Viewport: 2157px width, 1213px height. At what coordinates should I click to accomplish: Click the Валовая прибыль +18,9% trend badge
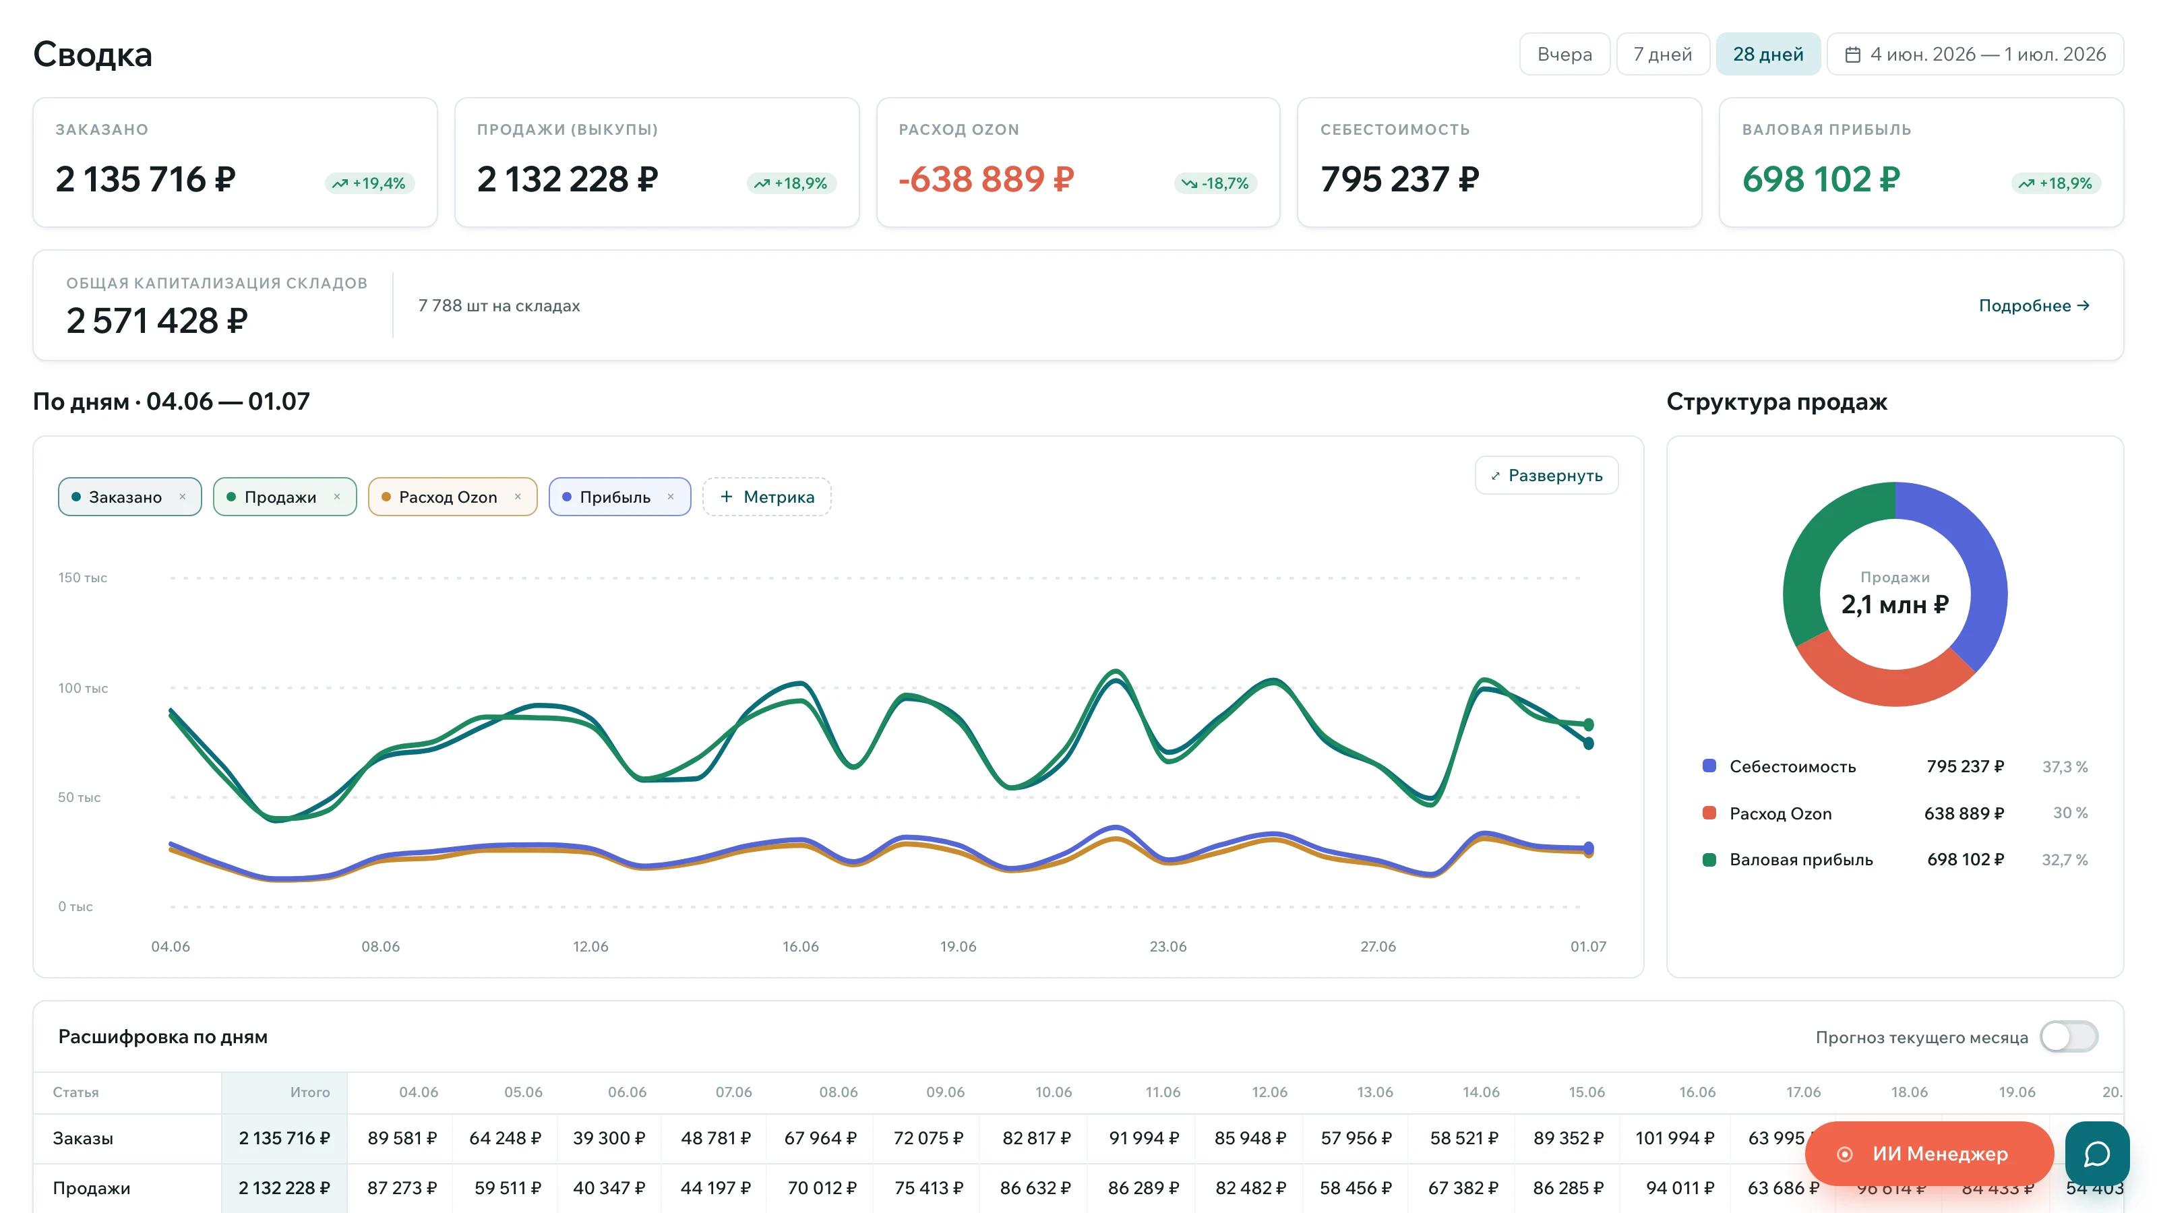[x=2057, y=183]
